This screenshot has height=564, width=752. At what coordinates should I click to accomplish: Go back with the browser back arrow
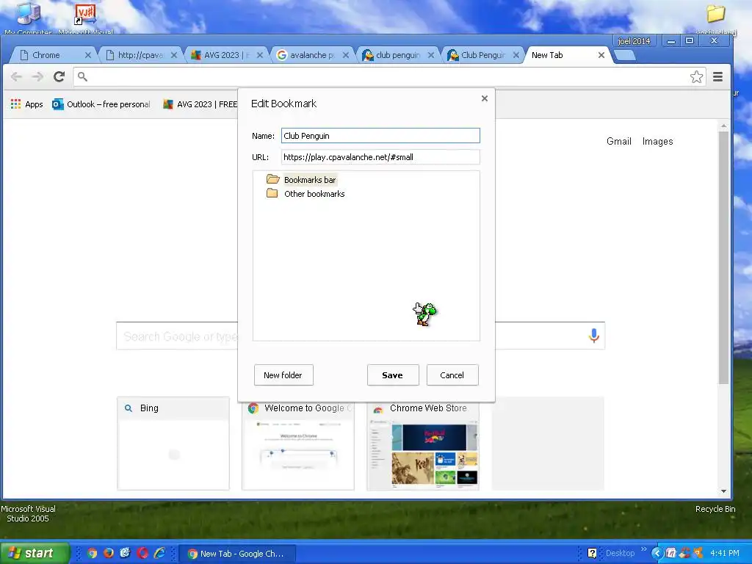[16, 76]
